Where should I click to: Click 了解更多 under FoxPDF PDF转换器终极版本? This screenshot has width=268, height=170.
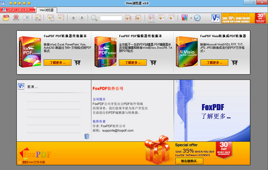tap(57, 63)
